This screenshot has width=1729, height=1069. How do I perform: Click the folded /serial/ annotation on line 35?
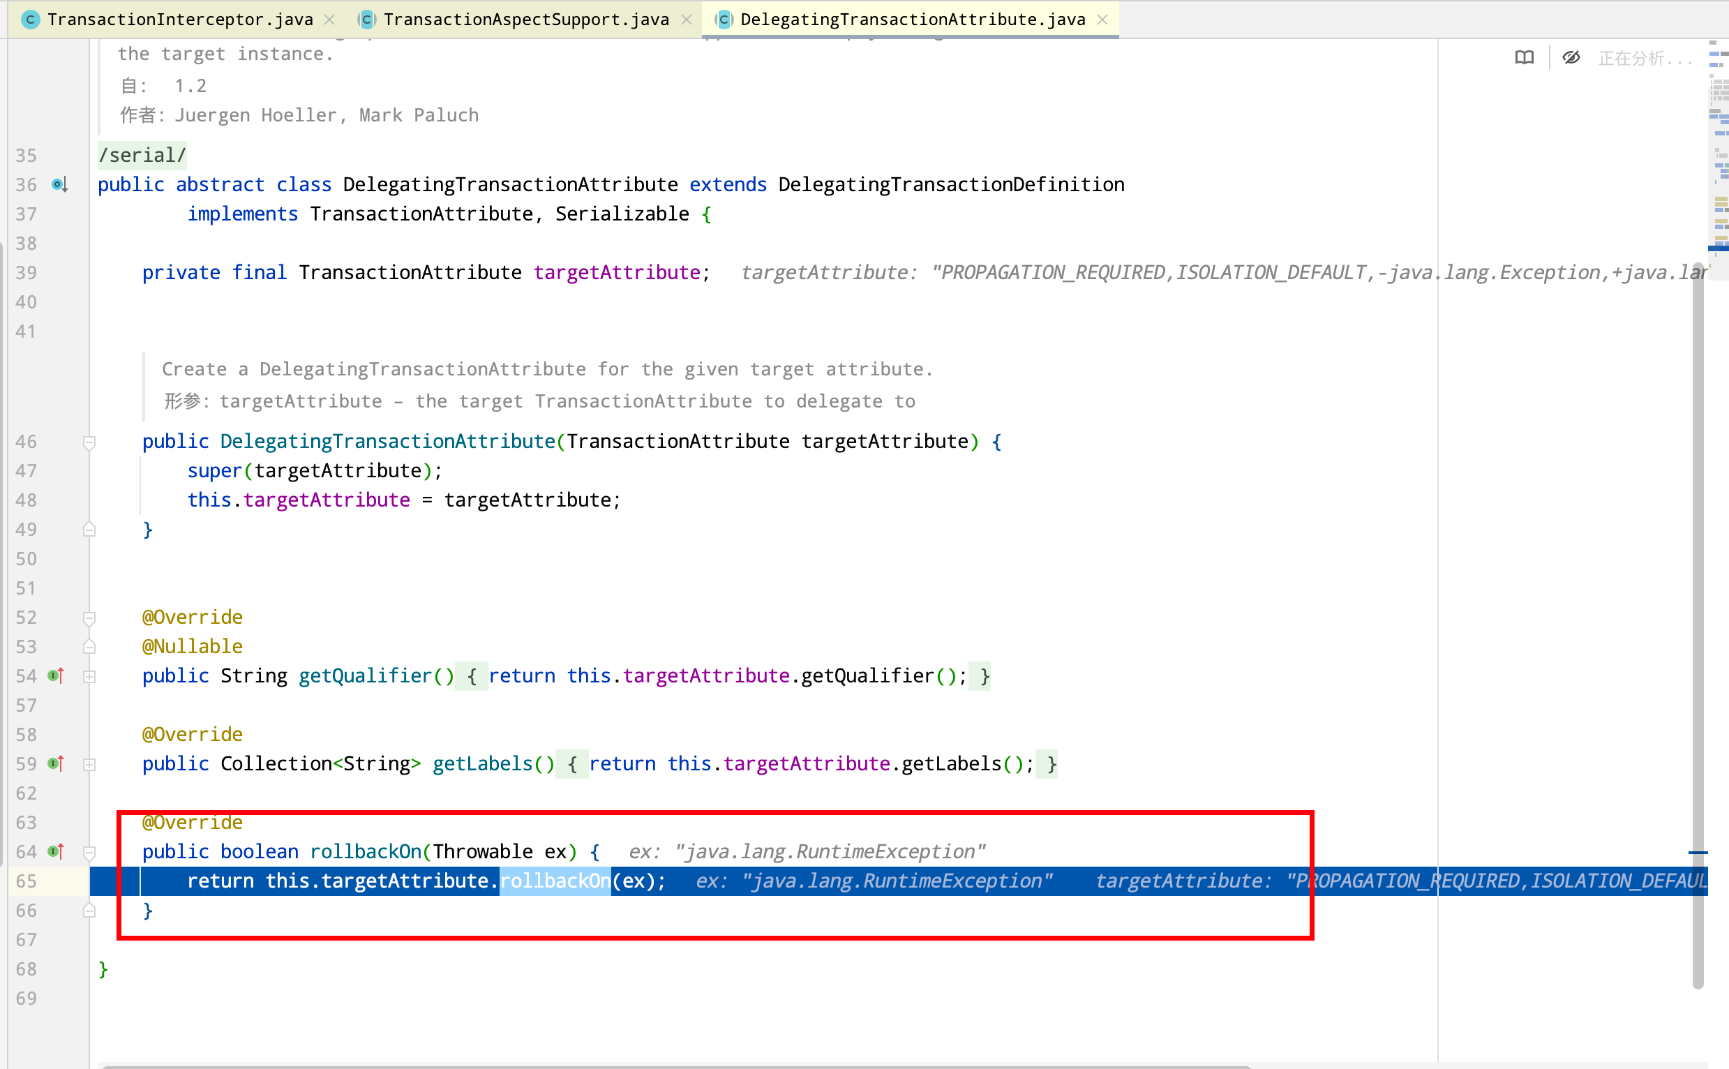tap(142, 155)
